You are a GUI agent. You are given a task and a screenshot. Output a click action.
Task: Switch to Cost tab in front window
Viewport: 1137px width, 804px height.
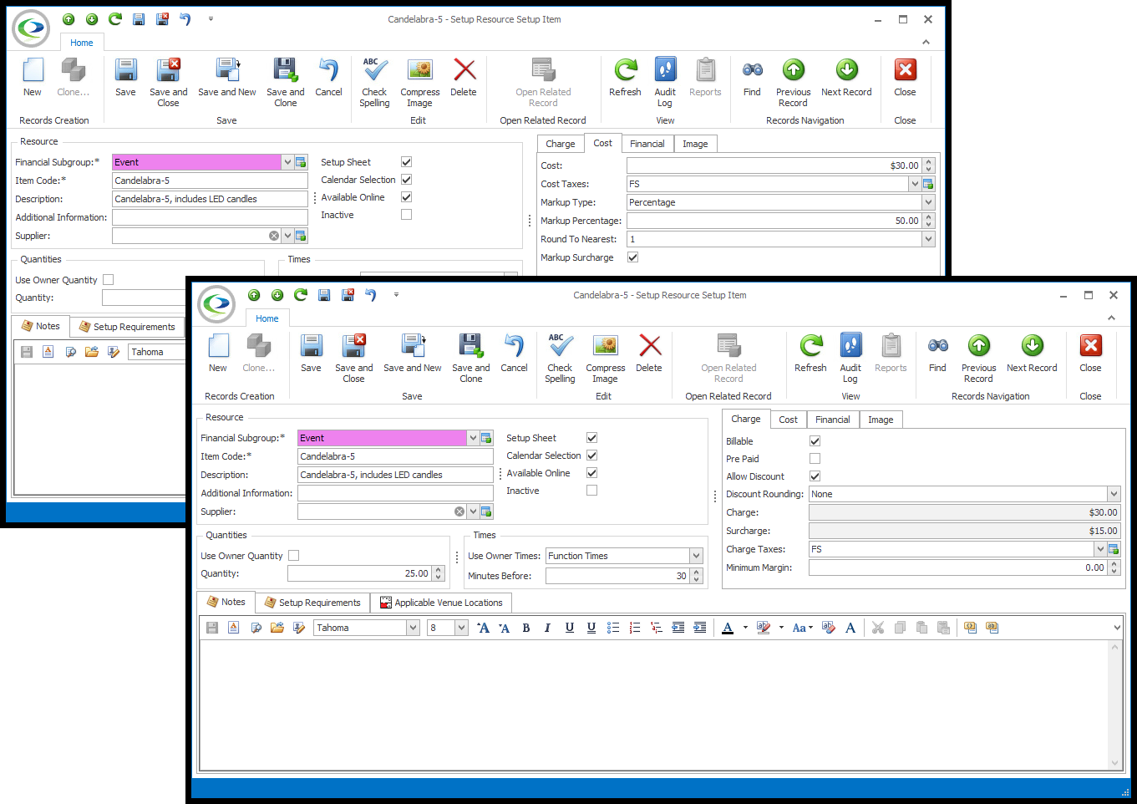[x=789, y=420]
